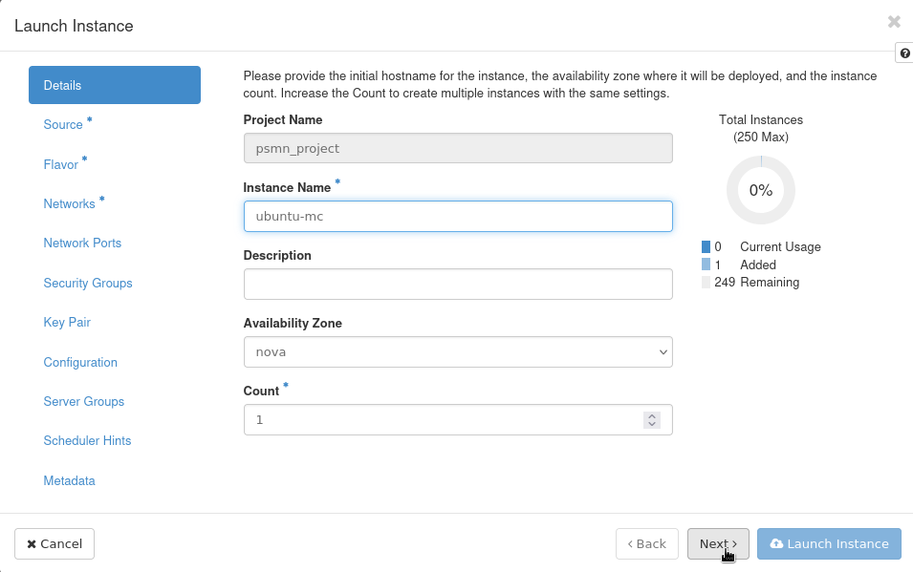Switch to the Source step

coord(63,125)
